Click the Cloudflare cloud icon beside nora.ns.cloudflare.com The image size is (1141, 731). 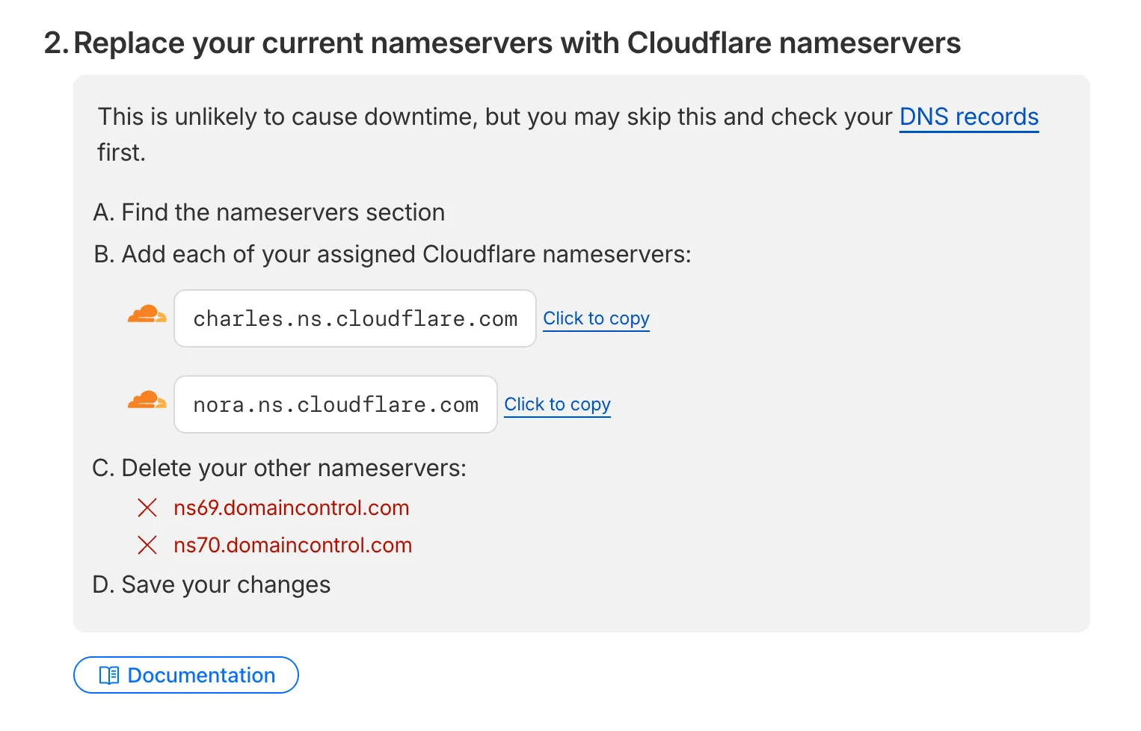point(147,404)
